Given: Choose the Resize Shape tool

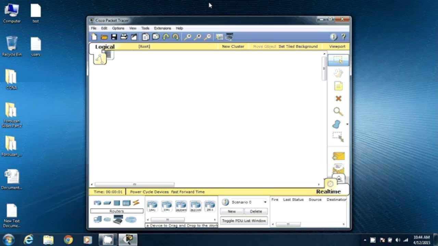Looking at the screenshot, I should pyautogui.click(x=338, y=137).
